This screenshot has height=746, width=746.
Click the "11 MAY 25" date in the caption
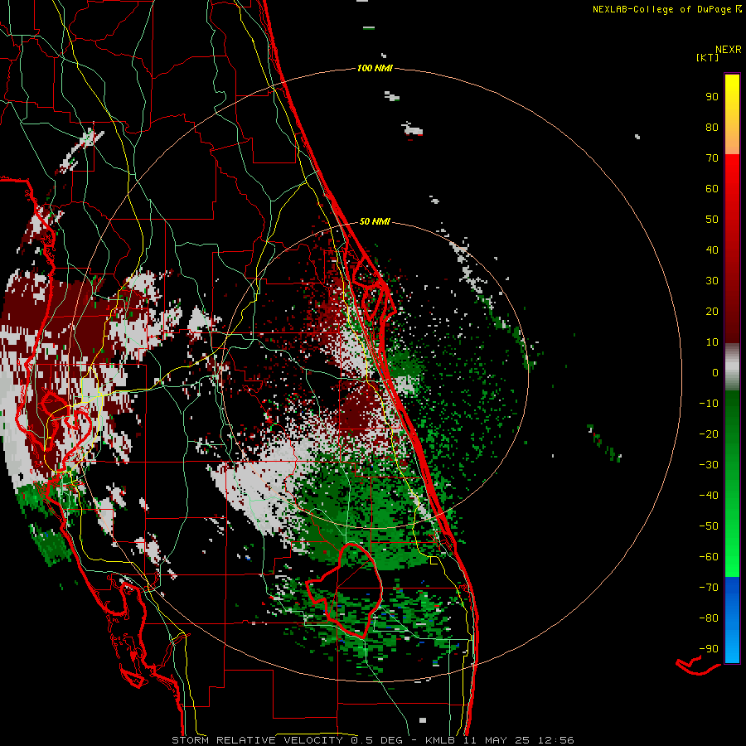click(x=497, y=740)
